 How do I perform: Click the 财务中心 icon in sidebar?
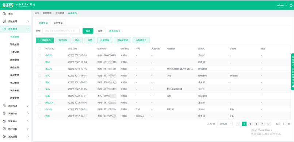click(4, 121)
